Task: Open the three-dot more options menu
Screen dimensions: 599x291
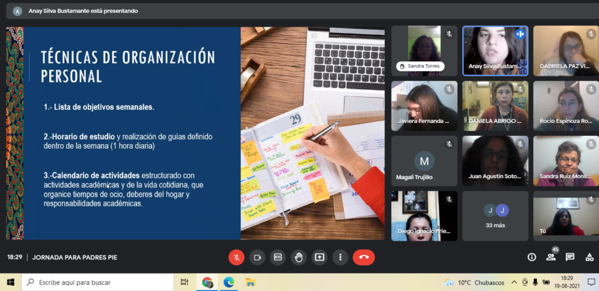Action: [x=340, y=258]
